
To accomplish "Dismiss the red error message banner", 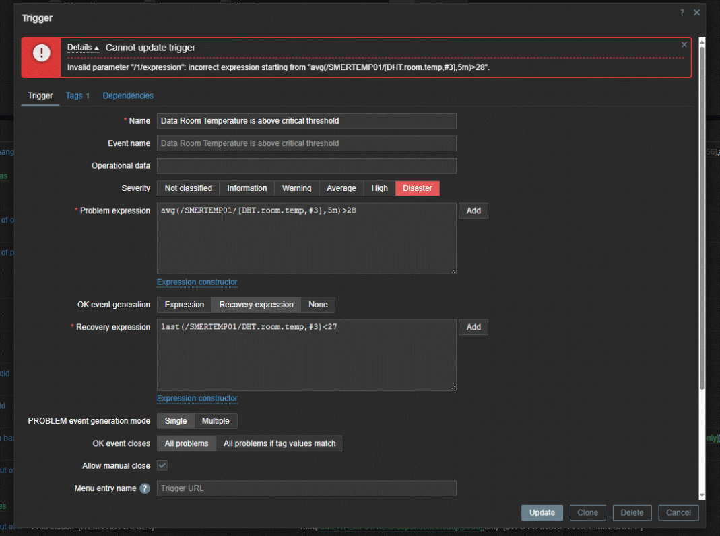I will coord(684,45).
